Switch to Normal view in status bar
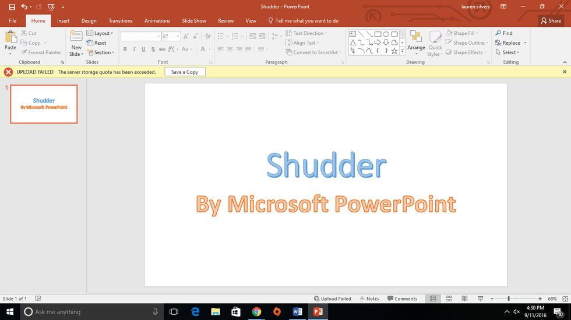 (x=433, y=298)
